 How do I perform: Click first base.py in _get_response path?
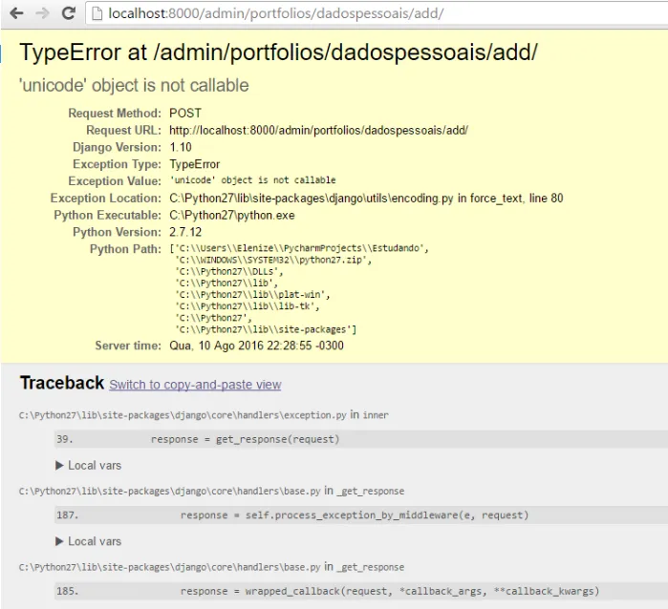211,492
